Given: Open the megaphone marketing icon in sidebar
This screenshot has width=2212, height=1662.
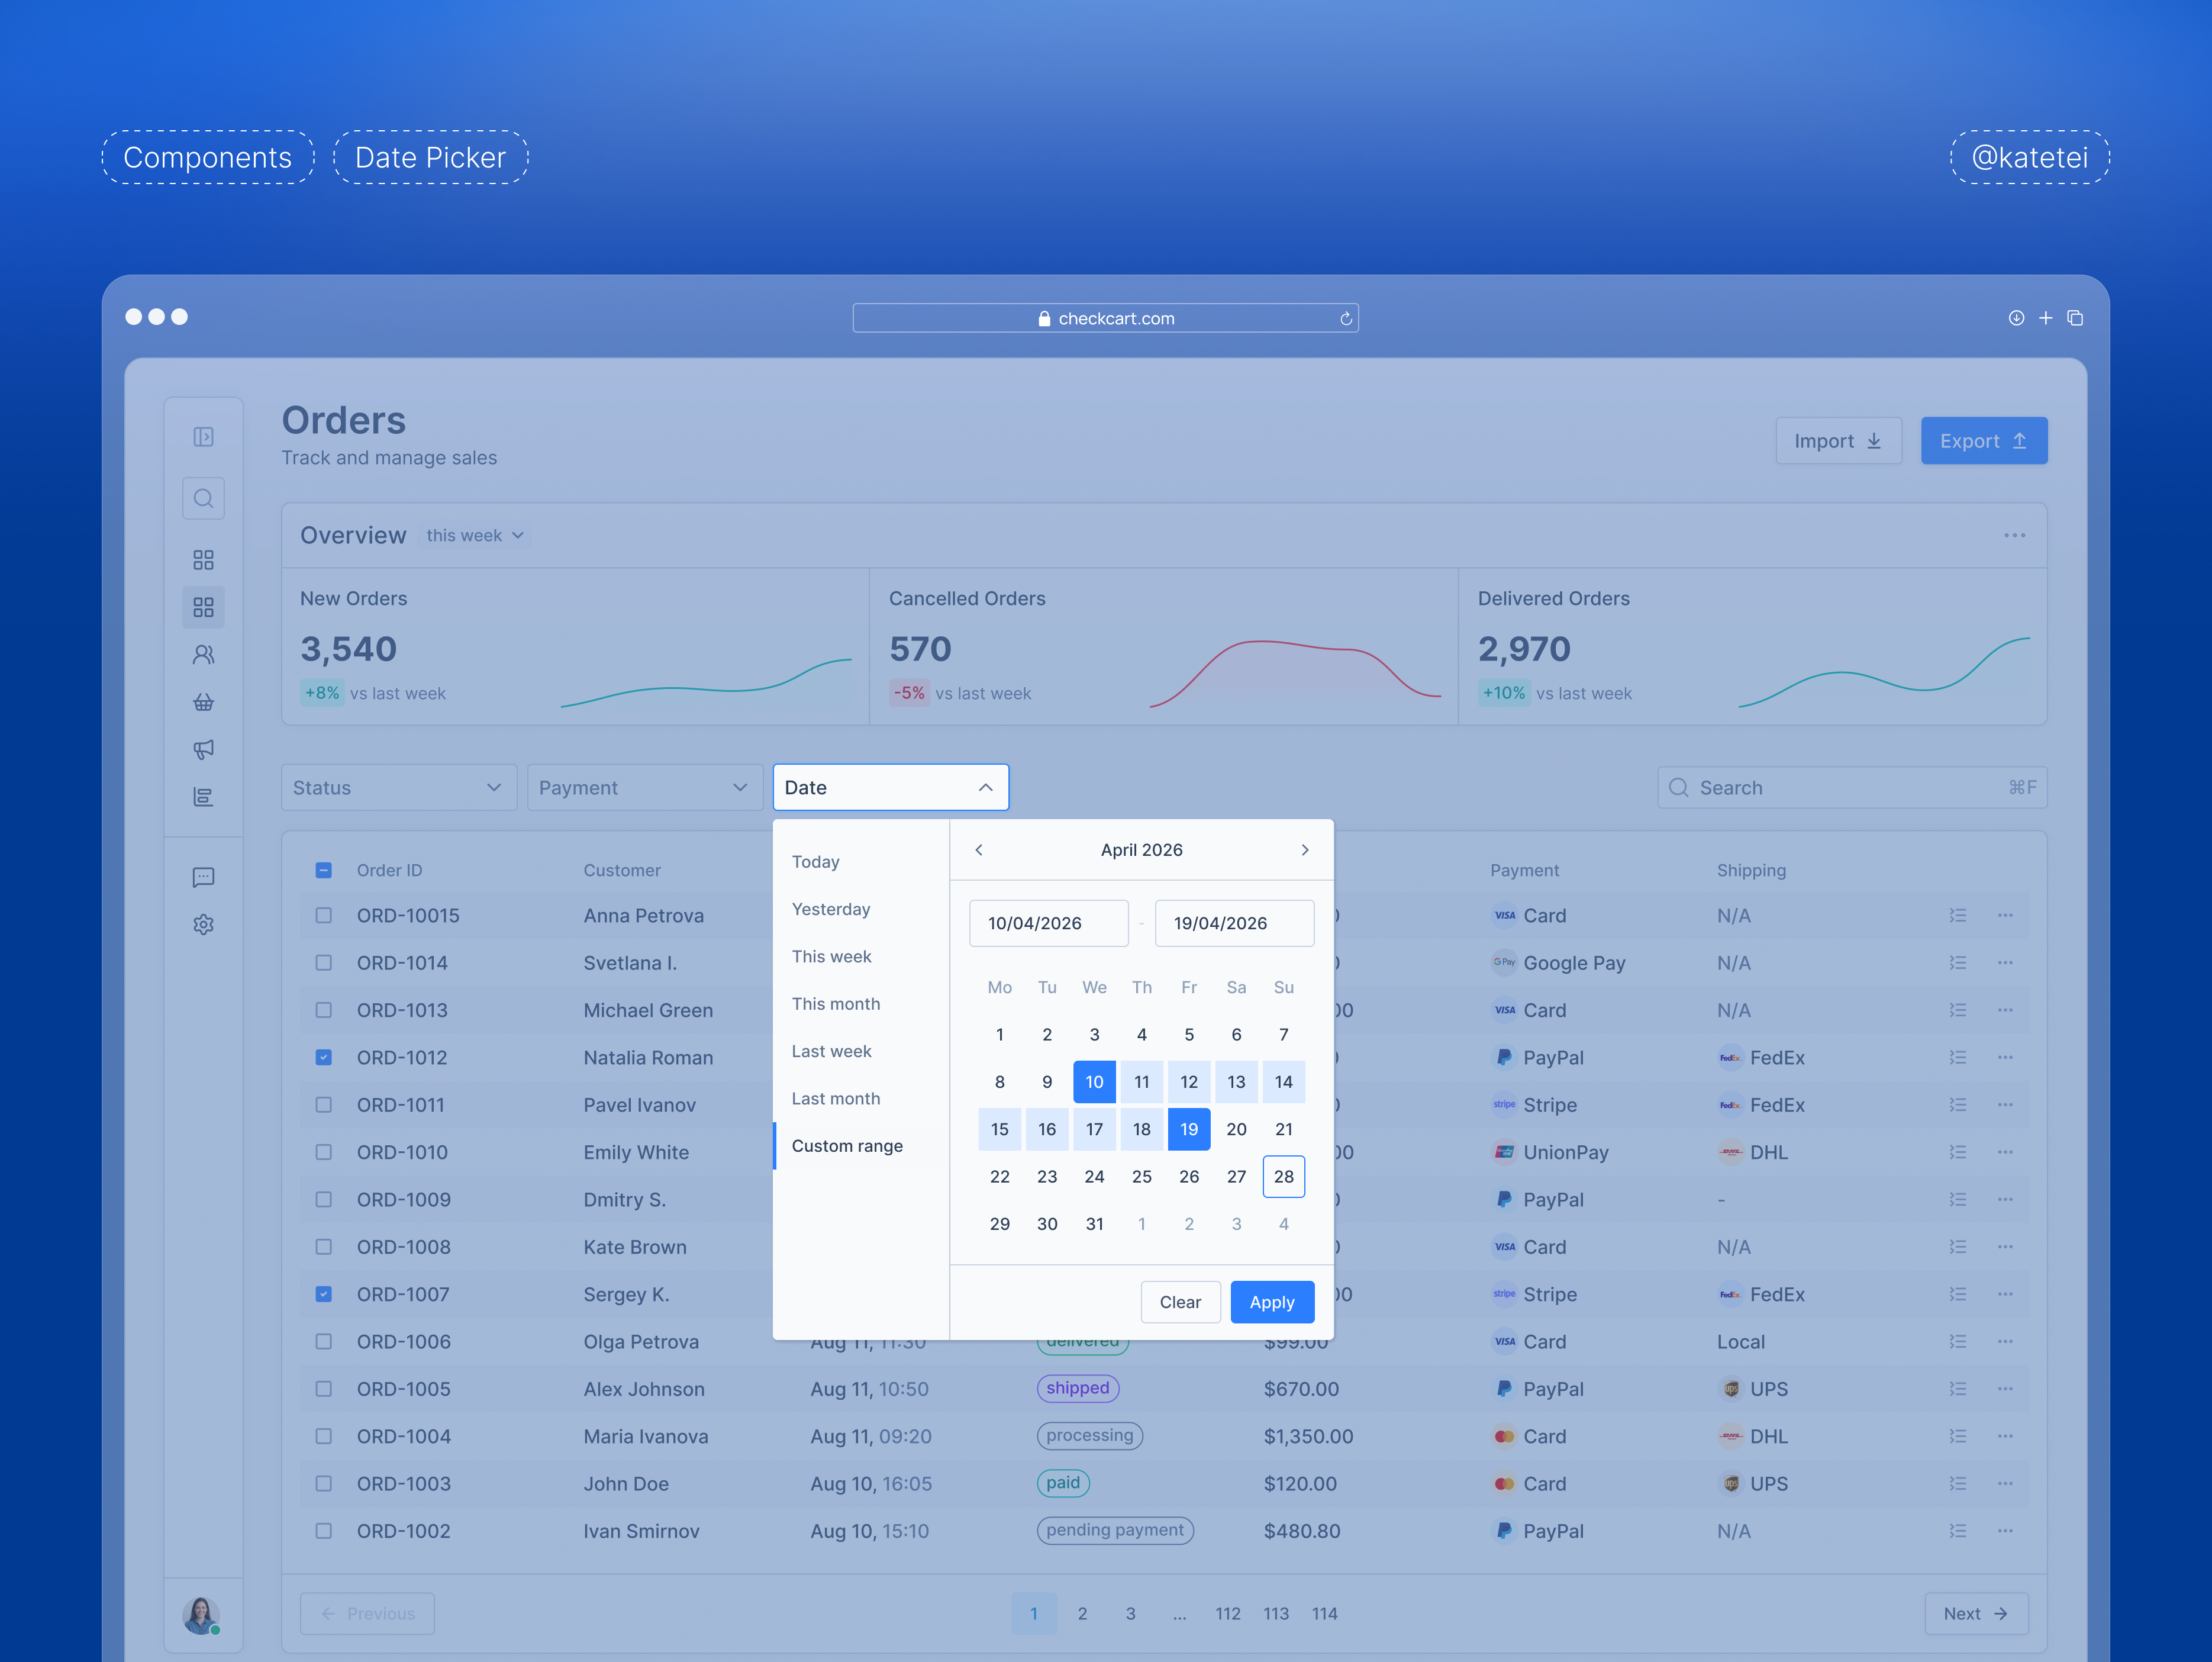Looking at the screenshot, I should pos(203,749).
